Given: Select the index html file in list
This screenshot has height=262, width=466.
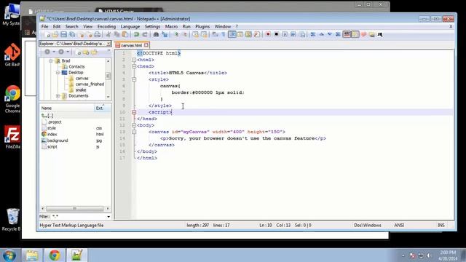Looking at the screenshot, I should [x=52, y=134].
